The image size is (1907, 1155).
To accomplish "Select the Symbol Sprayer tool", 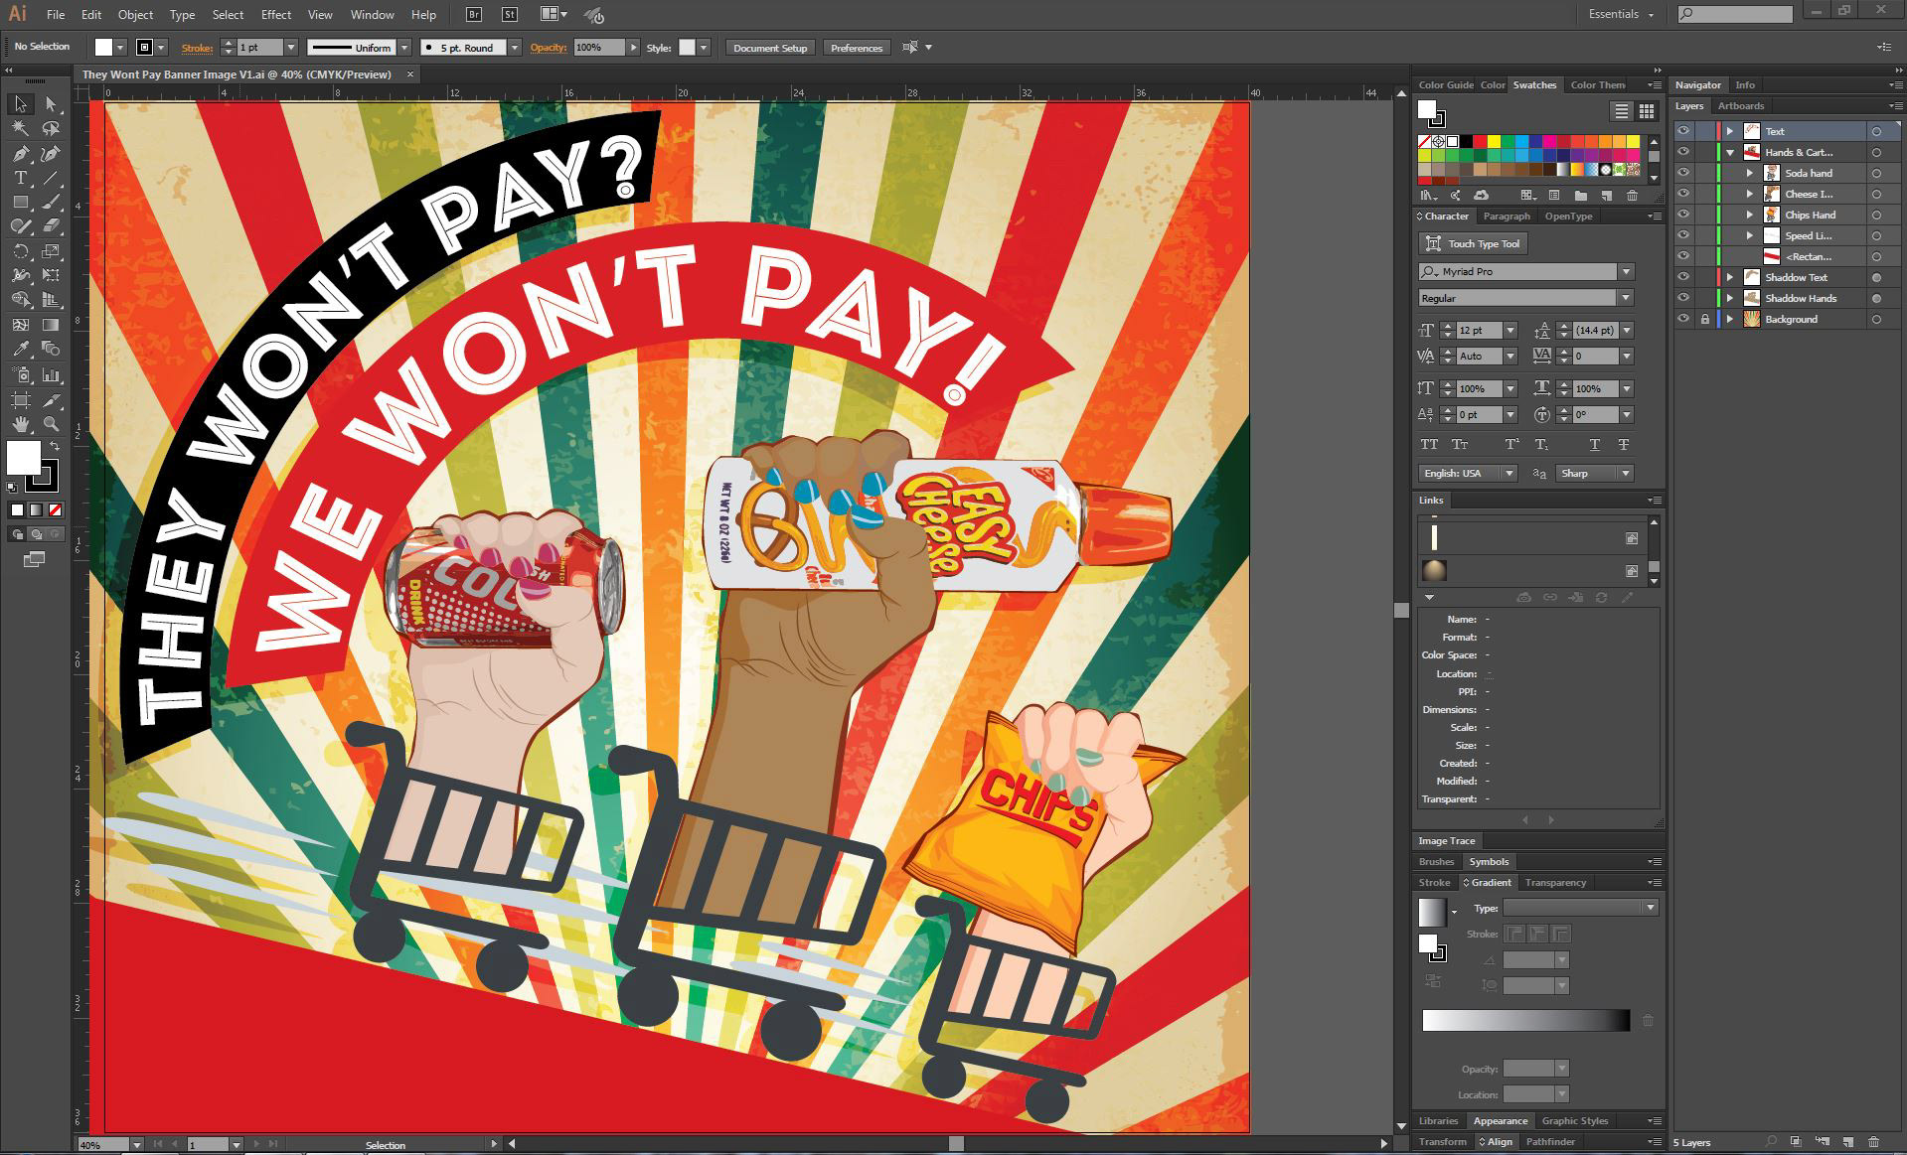I will coord(21,375).
